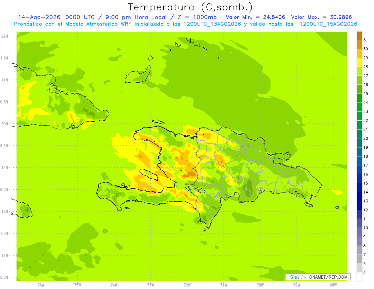This screenshot has width=374, height=289.
Task: Click the "69W" longitude axis label
Action: click(x=297, y=285)
